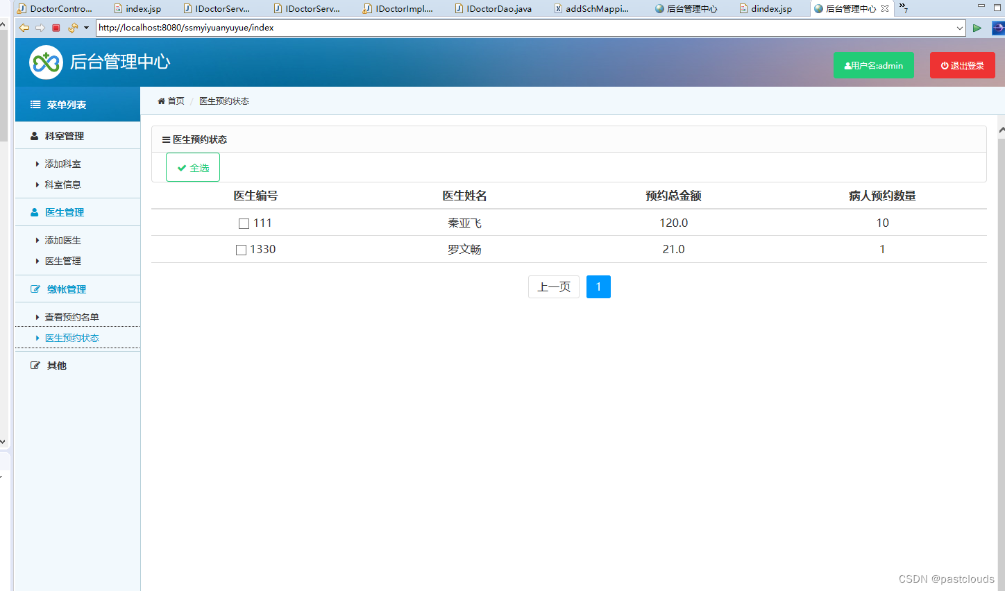Click doctor name 罗文畅 cell
This screenshot has height=591, width=1005.
[464, 249]
